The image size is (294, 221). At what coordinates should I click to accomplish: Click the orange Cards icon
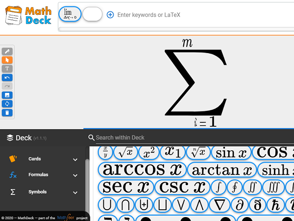(13, 159)
